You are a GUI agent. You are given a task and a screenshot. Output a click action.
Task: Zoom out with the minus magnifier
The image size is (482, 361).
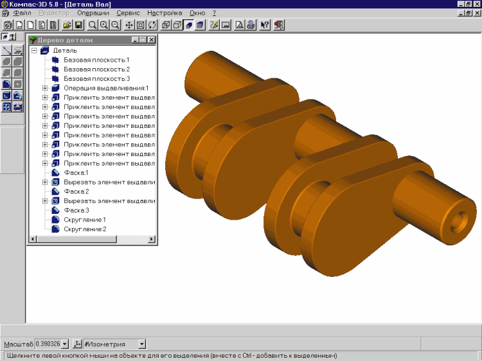pyautogui.click(x=115, y=25)
